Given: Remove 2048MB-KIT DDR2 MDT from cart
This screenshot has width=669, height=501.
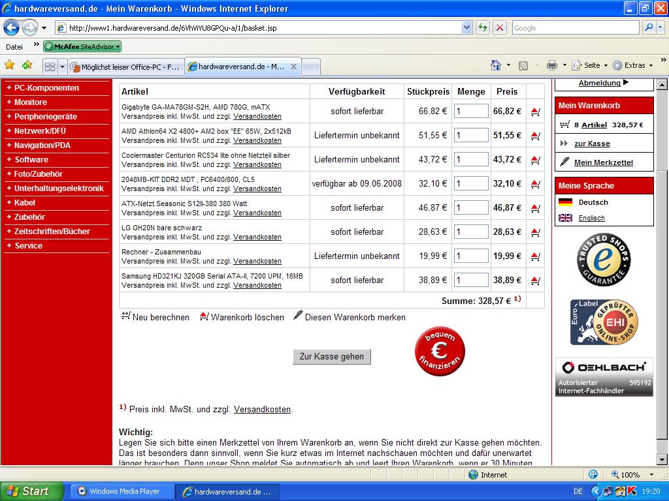Looking at the screenshot, I should (x=536, y=184).
